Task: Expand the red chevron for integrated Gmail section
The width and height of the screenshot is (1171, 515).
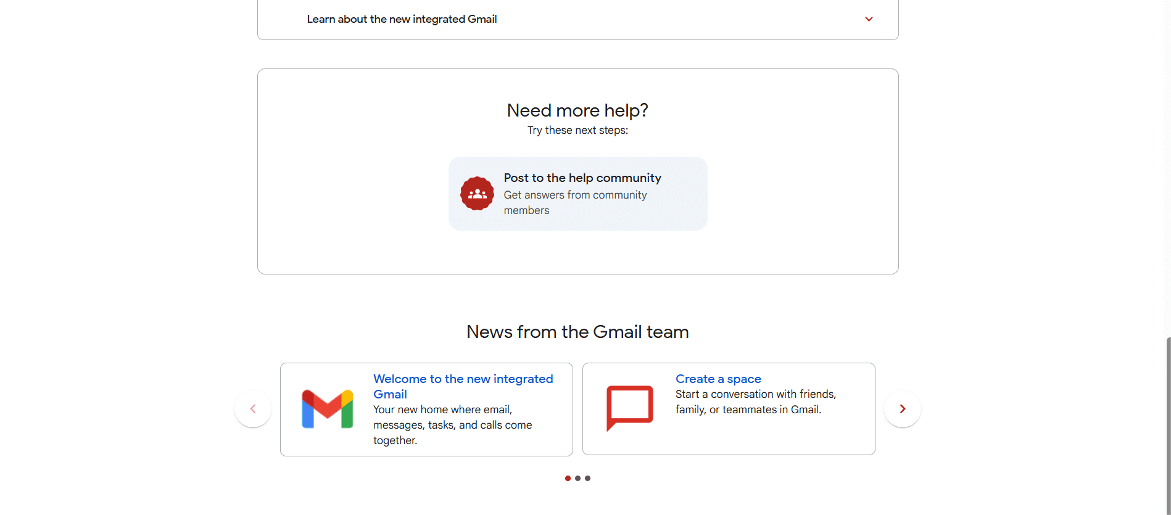Action: click(x=869, y=19)
